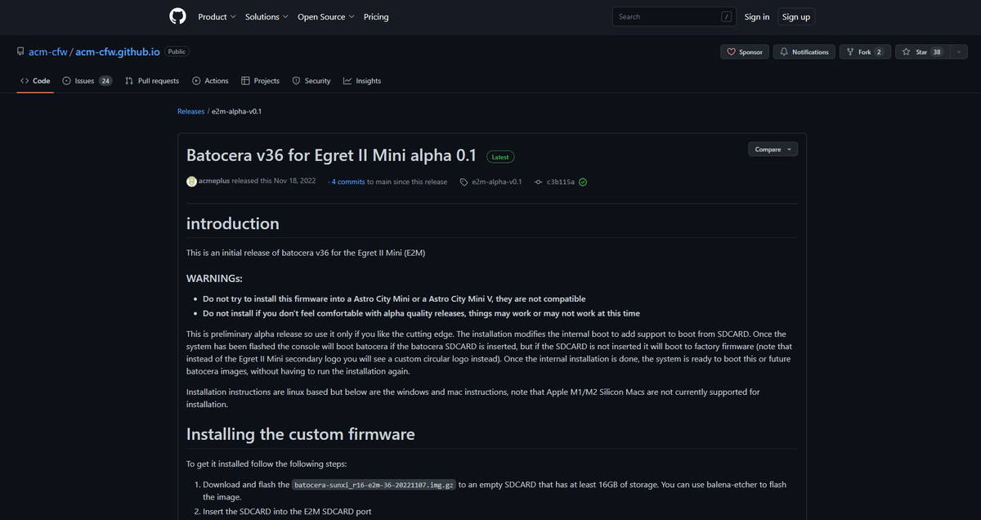Go to the Releases breadcrumb link
981x520 pixels.
(190, 110)
